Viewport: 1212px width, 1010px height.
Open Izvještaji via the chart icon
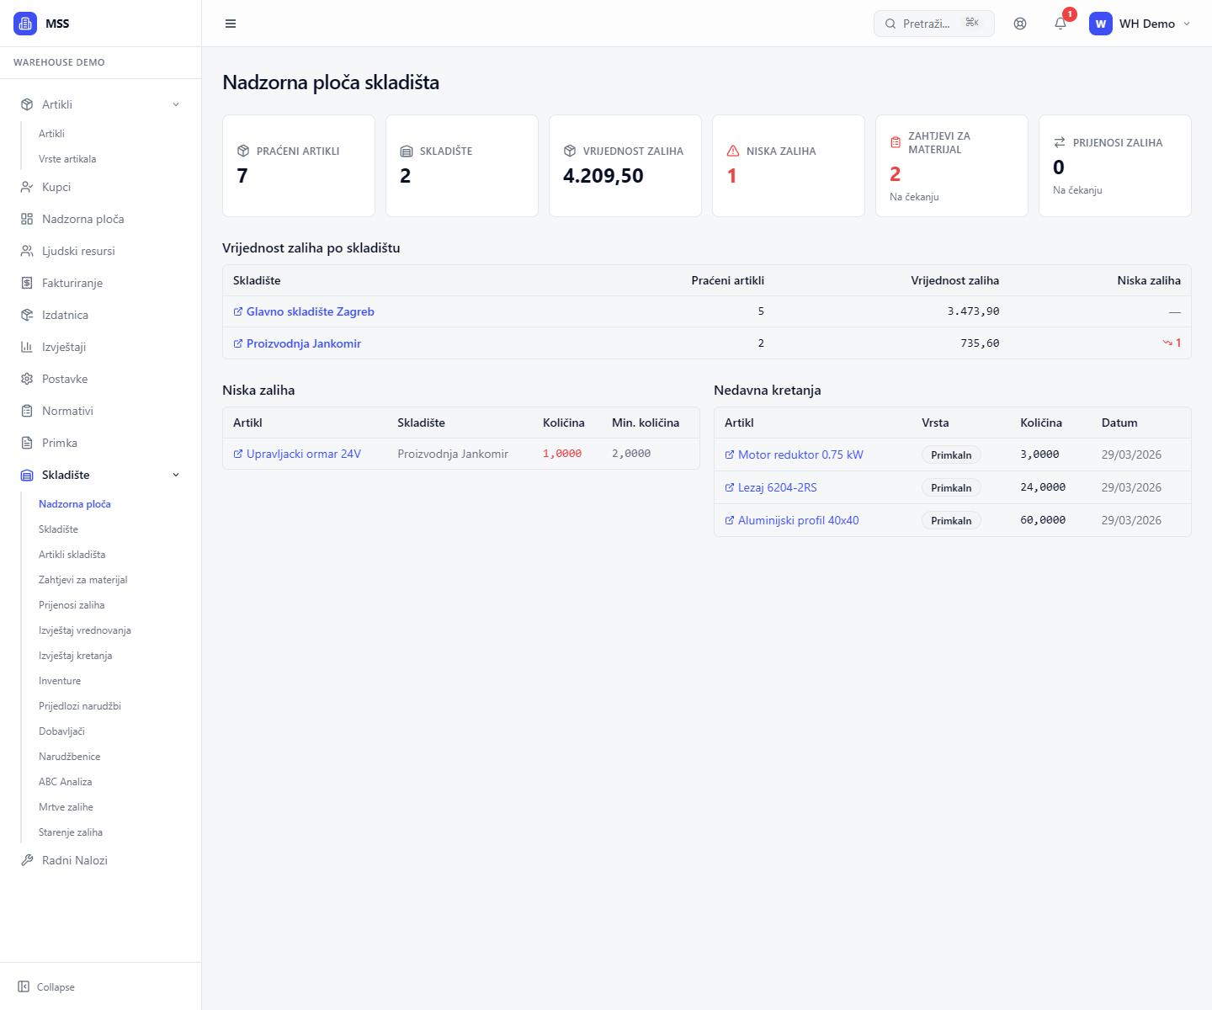click(x=26, y=347)
